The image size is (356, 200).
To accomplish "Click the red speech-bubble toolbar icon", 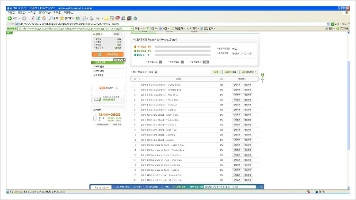I will pos(118,18).
